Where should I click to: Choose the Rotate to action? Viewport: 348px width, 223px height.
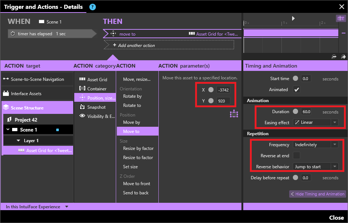132,105
